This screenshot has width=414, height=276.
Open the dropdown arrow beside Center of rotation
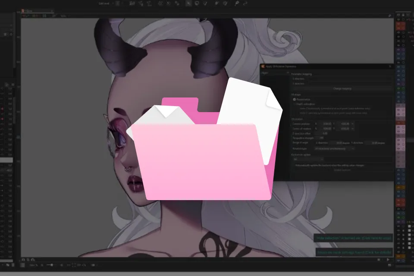pos(353,129)
